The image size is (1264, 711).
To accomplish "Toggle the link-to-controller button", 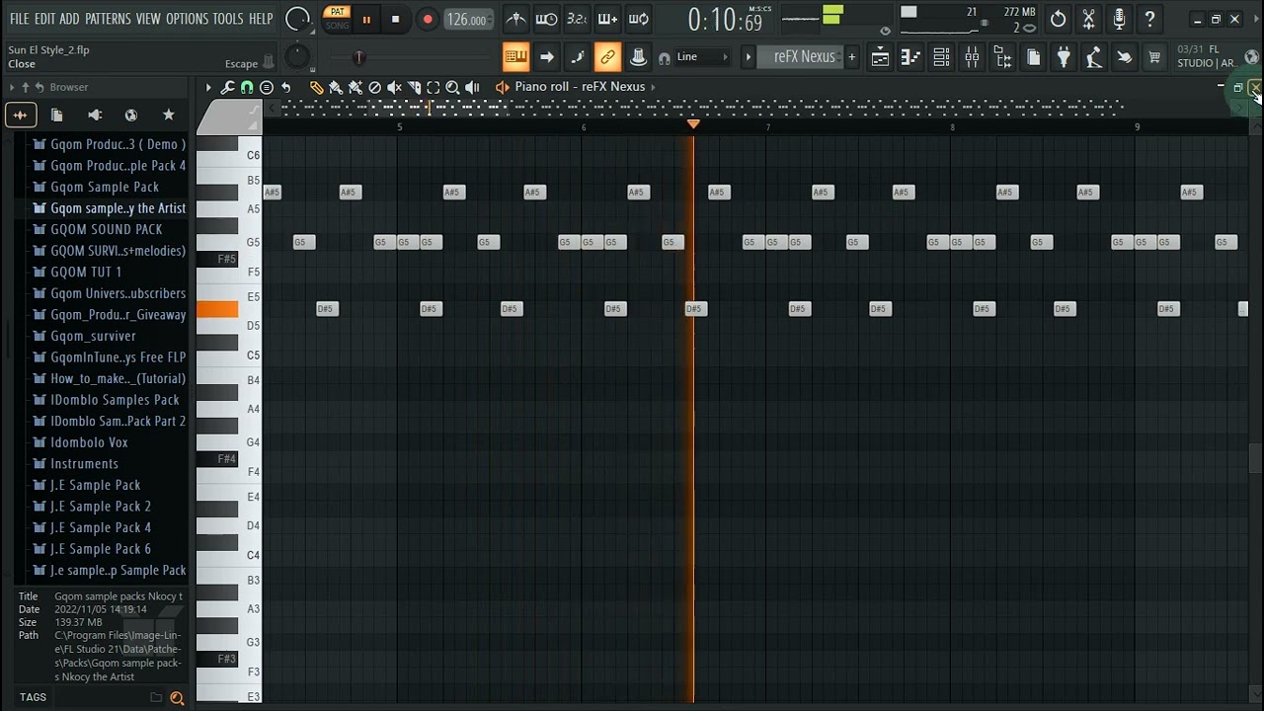I will click(607, 57).
